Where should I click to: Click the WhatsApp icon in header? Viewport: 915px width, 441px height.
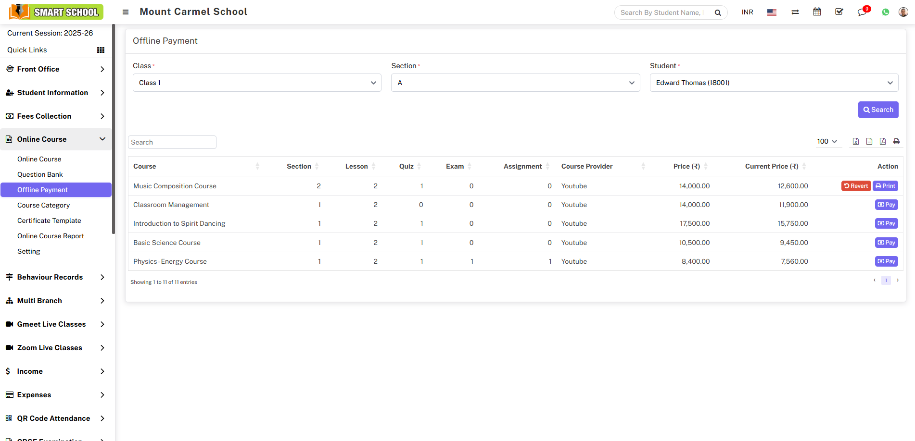click(x=885, y=12)
